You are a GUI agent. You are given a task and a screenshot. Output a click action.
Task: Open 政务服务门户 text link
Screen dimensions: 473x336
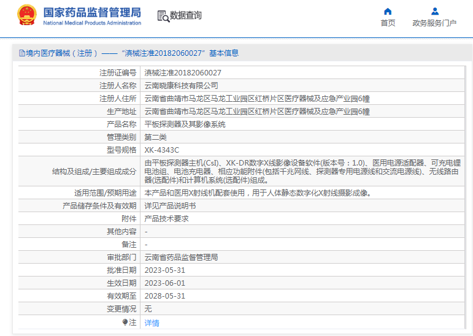tap(434, 23)
